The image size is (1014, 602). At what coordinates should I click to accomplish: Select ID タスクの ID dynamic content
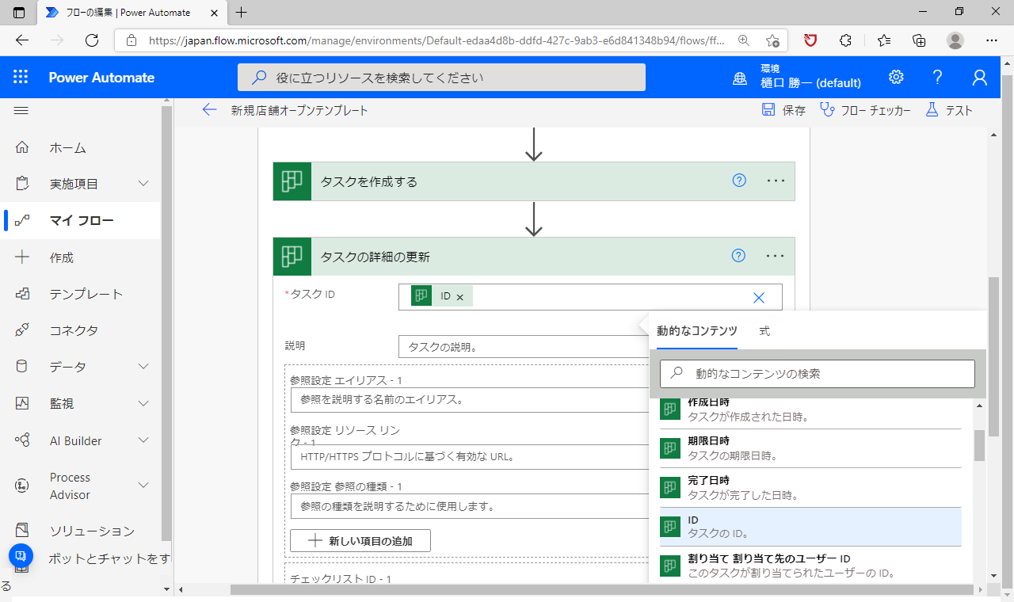[810, 527]
